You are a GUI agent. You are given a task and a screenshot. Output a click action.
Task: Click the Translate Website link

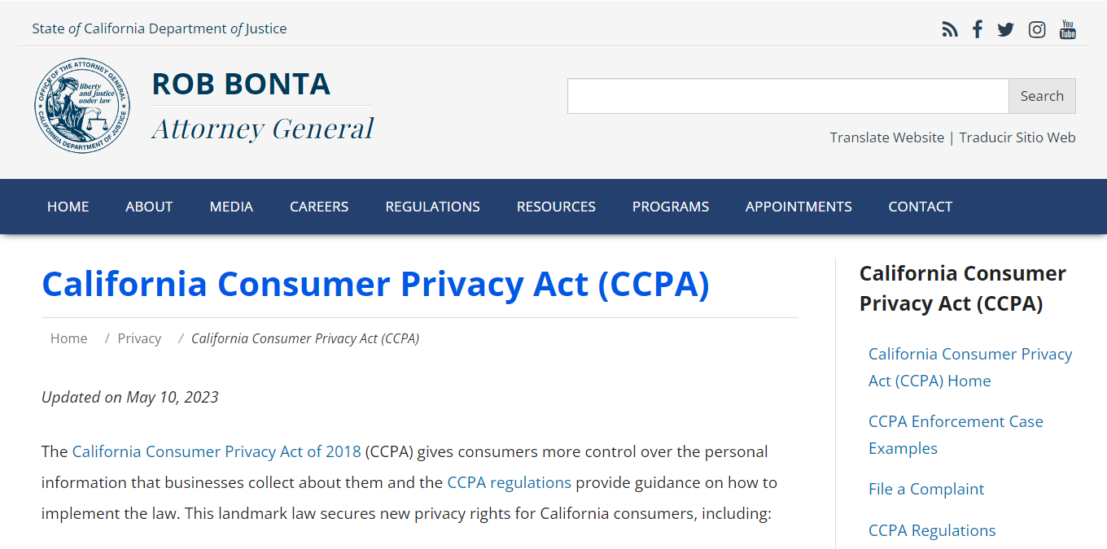pos(887,137)
